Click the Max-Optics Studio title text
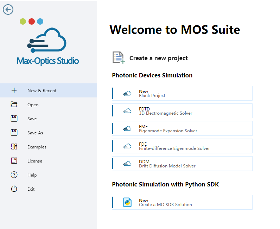The width and height of the screenshot is (280, 229). (48, 61)
